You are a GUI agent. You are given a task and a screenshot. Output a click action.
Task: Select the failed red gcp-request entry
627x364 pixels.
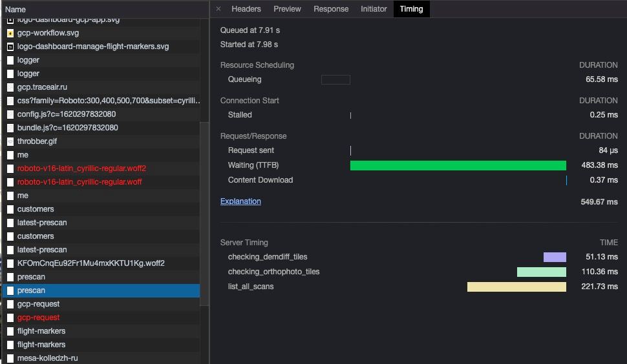101,318
